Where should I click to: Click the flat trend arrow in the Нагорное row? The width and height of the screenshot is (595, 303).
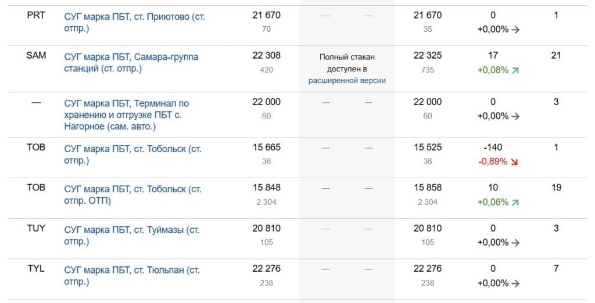pyautogui.click(x=514, y=116)
